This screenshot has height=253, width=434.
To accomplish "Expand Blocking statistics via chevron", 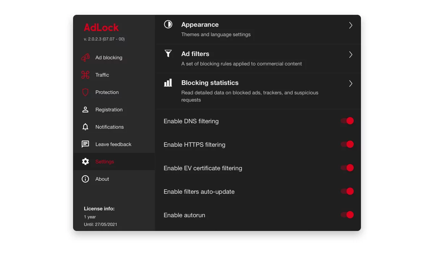I will (x=350, y=83).
